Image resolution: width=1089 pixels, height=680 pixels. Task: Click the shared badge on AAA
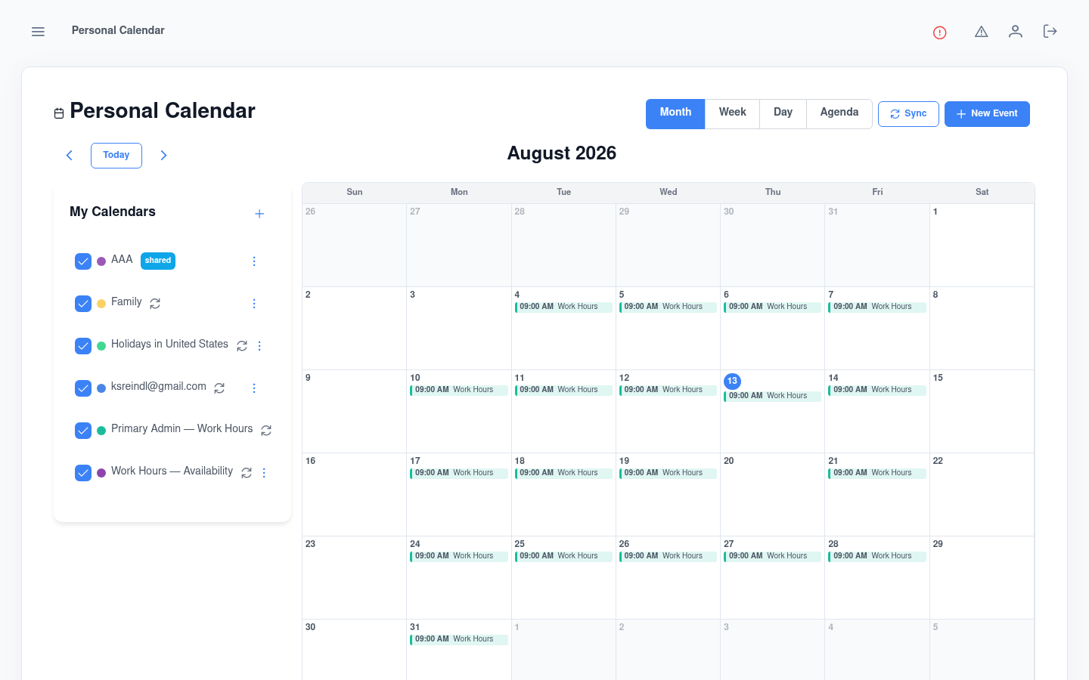point(158,261)
